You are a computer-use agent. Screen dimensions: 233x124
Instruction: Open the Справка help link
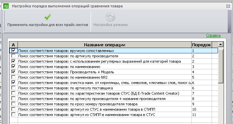[x=213, y=36]
